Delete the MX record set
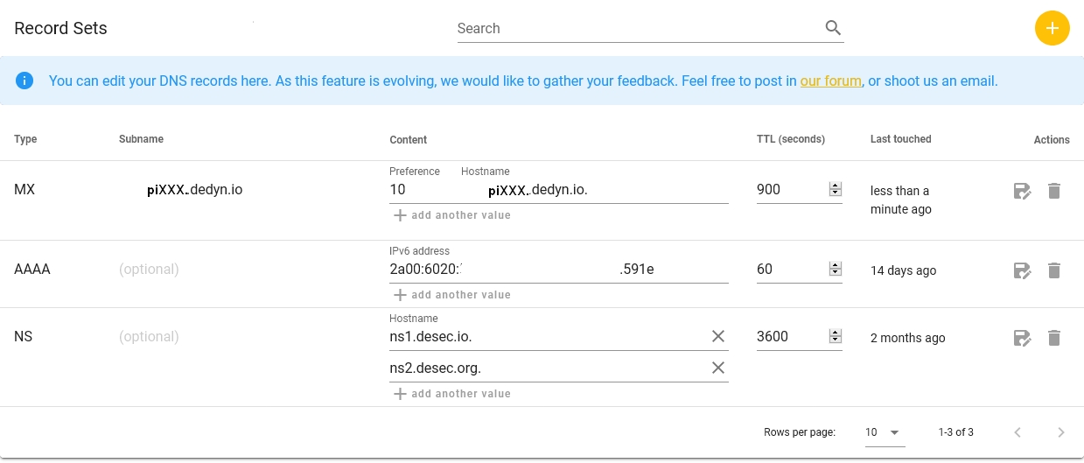 [x=1054, y=191]
